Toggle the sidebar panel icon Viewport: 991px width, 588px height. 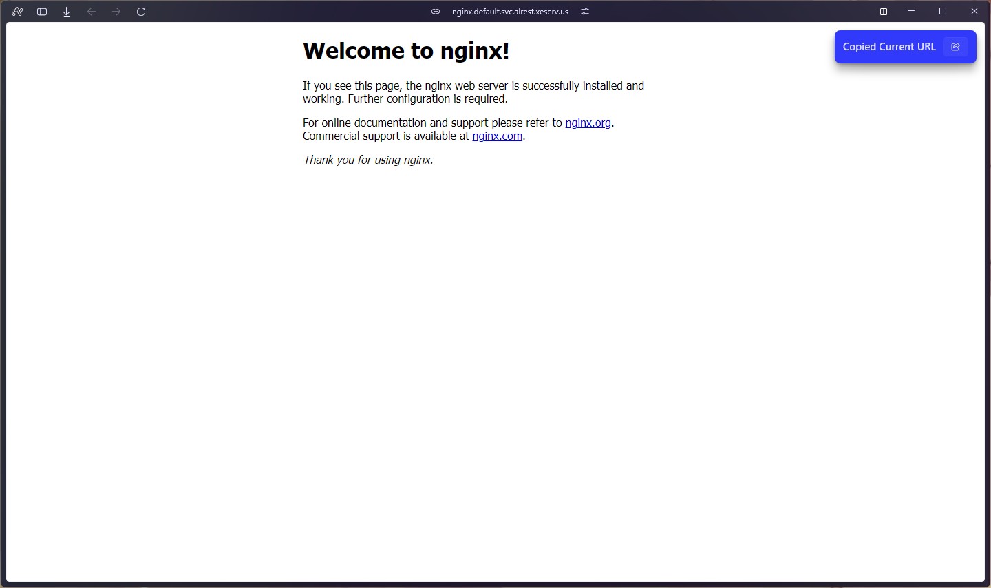point(42,12)
